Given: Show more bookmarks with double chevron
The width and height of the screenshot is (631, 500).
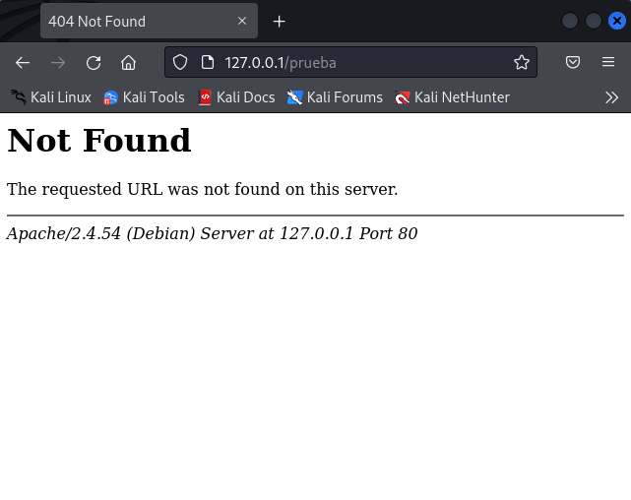Looking at the screenshot, I should pyautogui.click(x=611, y=97).
